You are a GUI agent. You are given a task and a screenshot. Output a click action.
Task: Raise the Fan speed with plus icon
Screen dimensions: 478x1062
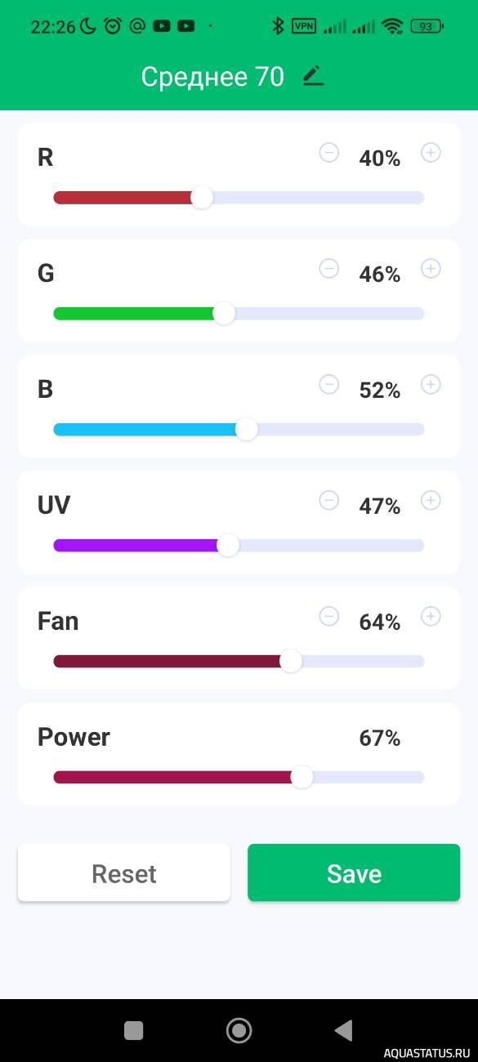(x=431, y=617)
